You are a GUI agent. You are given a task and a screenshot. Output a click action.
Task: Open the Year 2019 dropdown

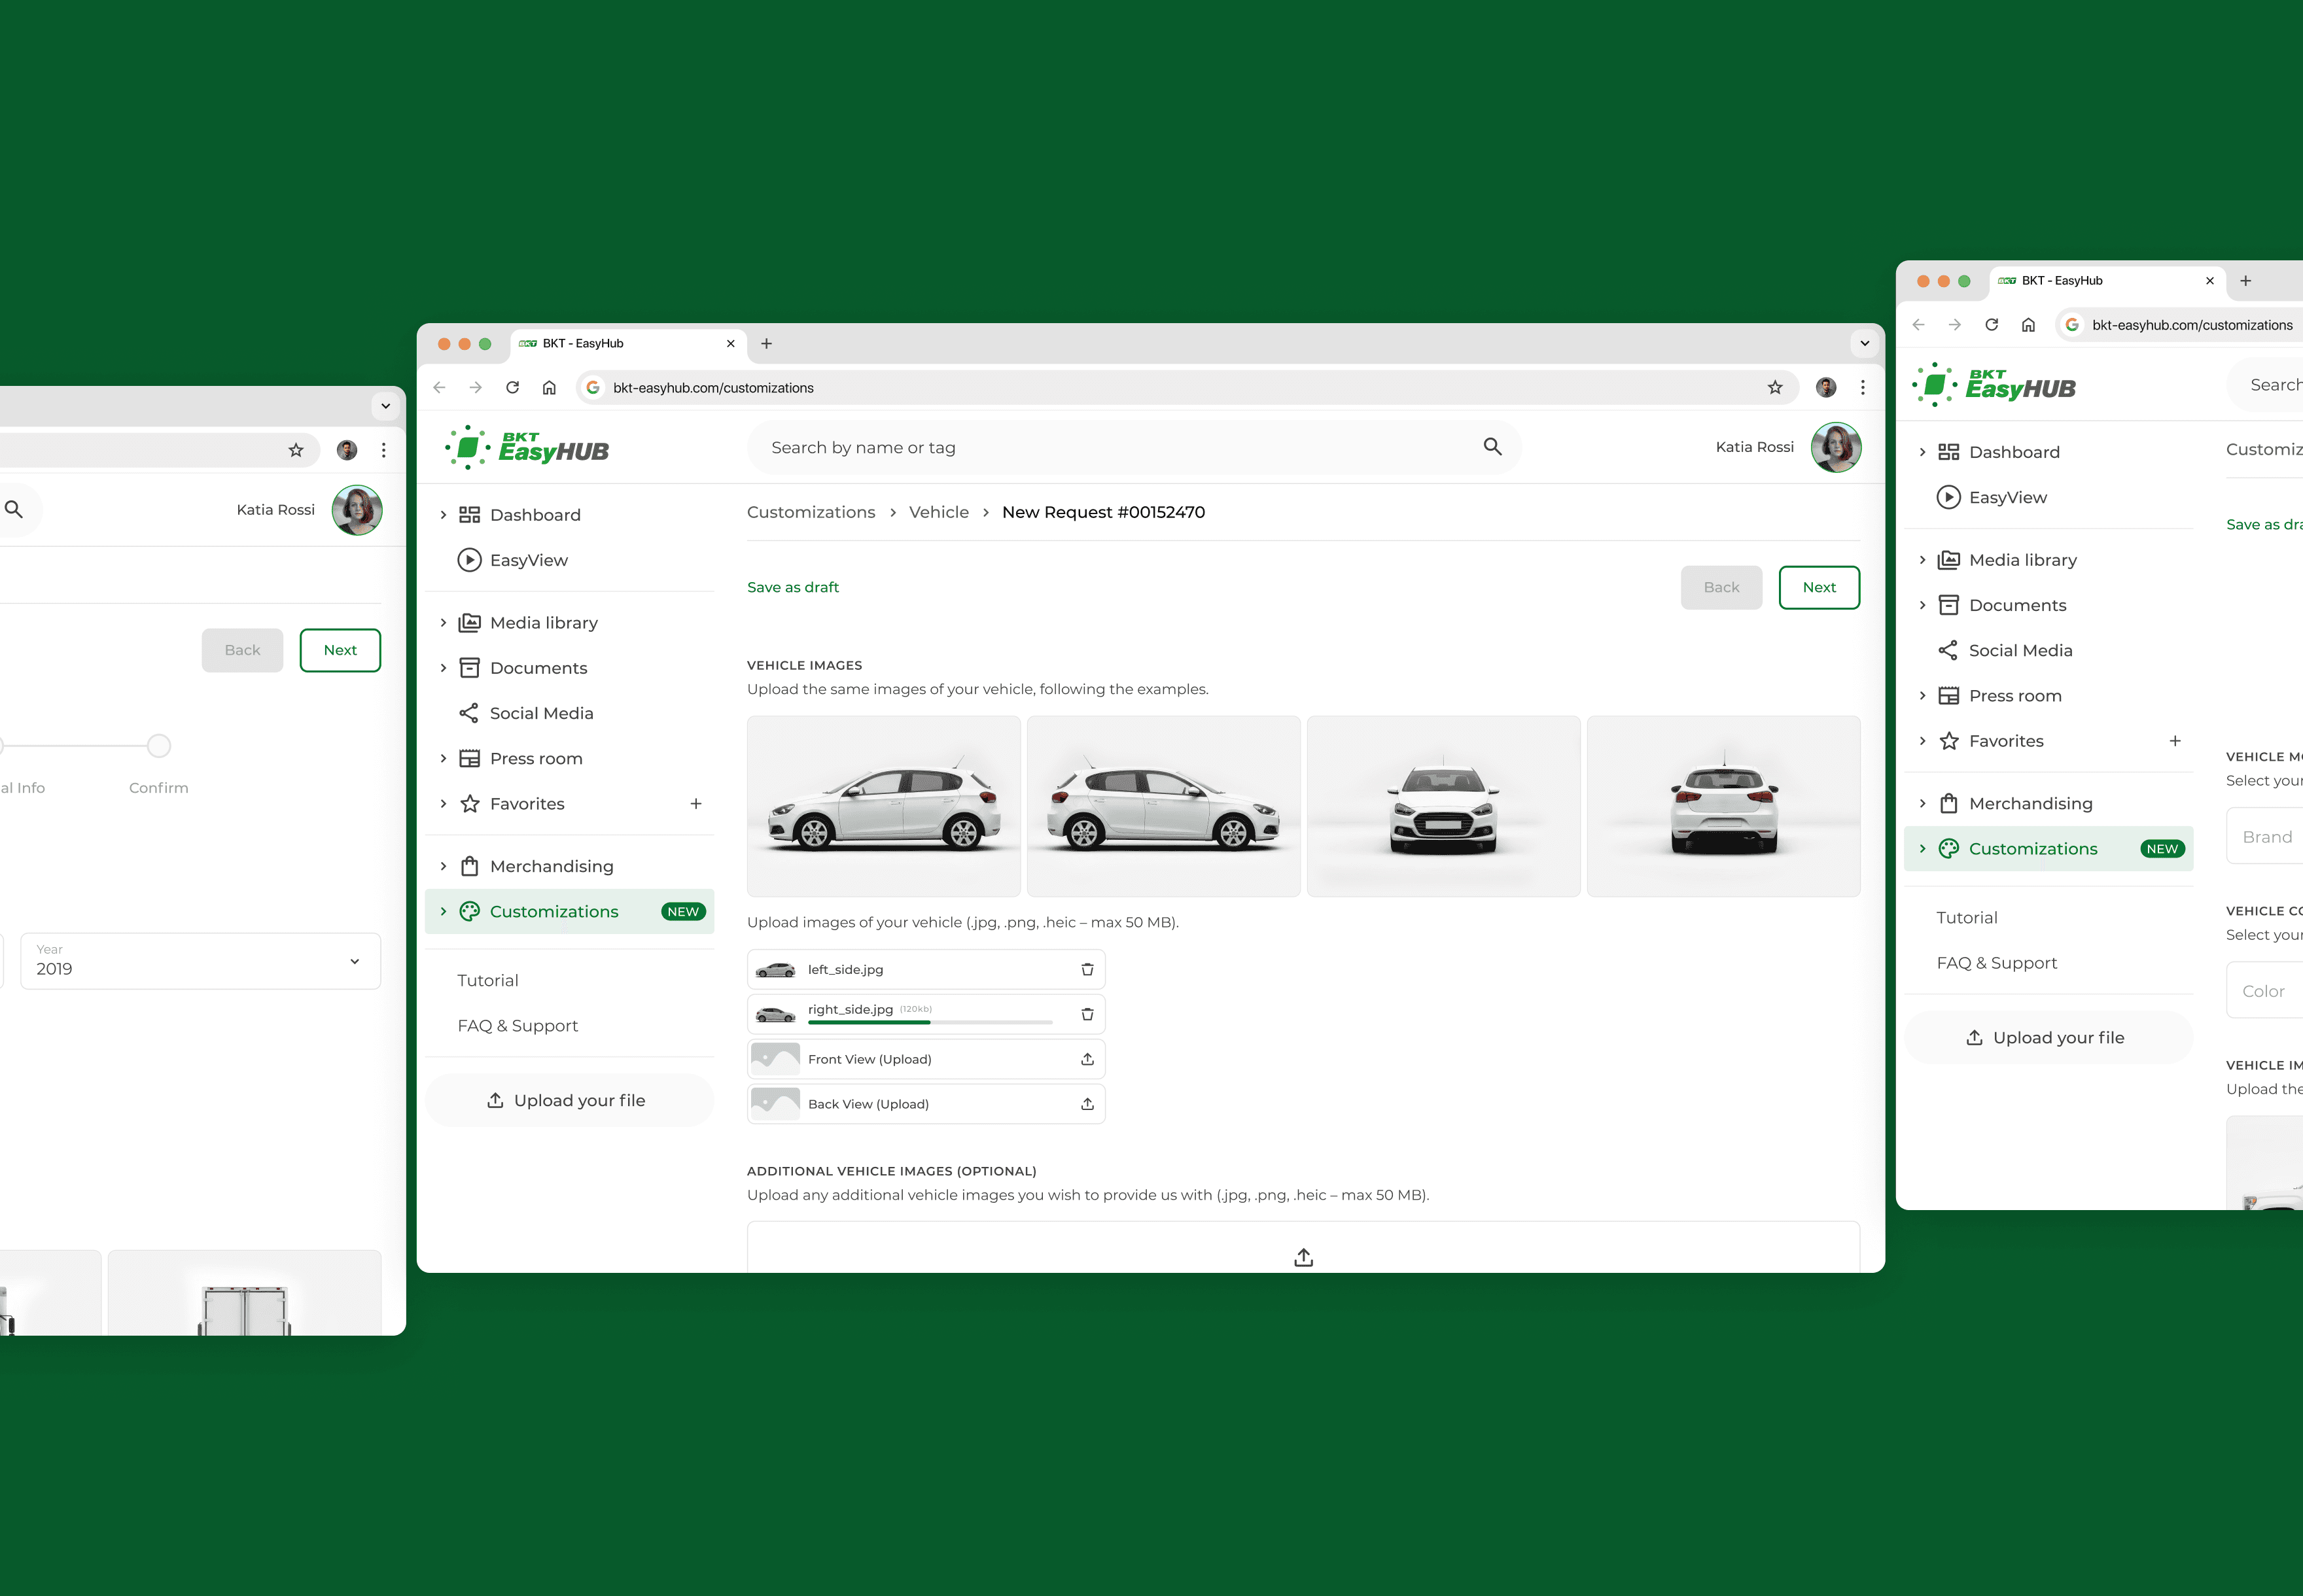pyautogui.click(x=200, y=961)
